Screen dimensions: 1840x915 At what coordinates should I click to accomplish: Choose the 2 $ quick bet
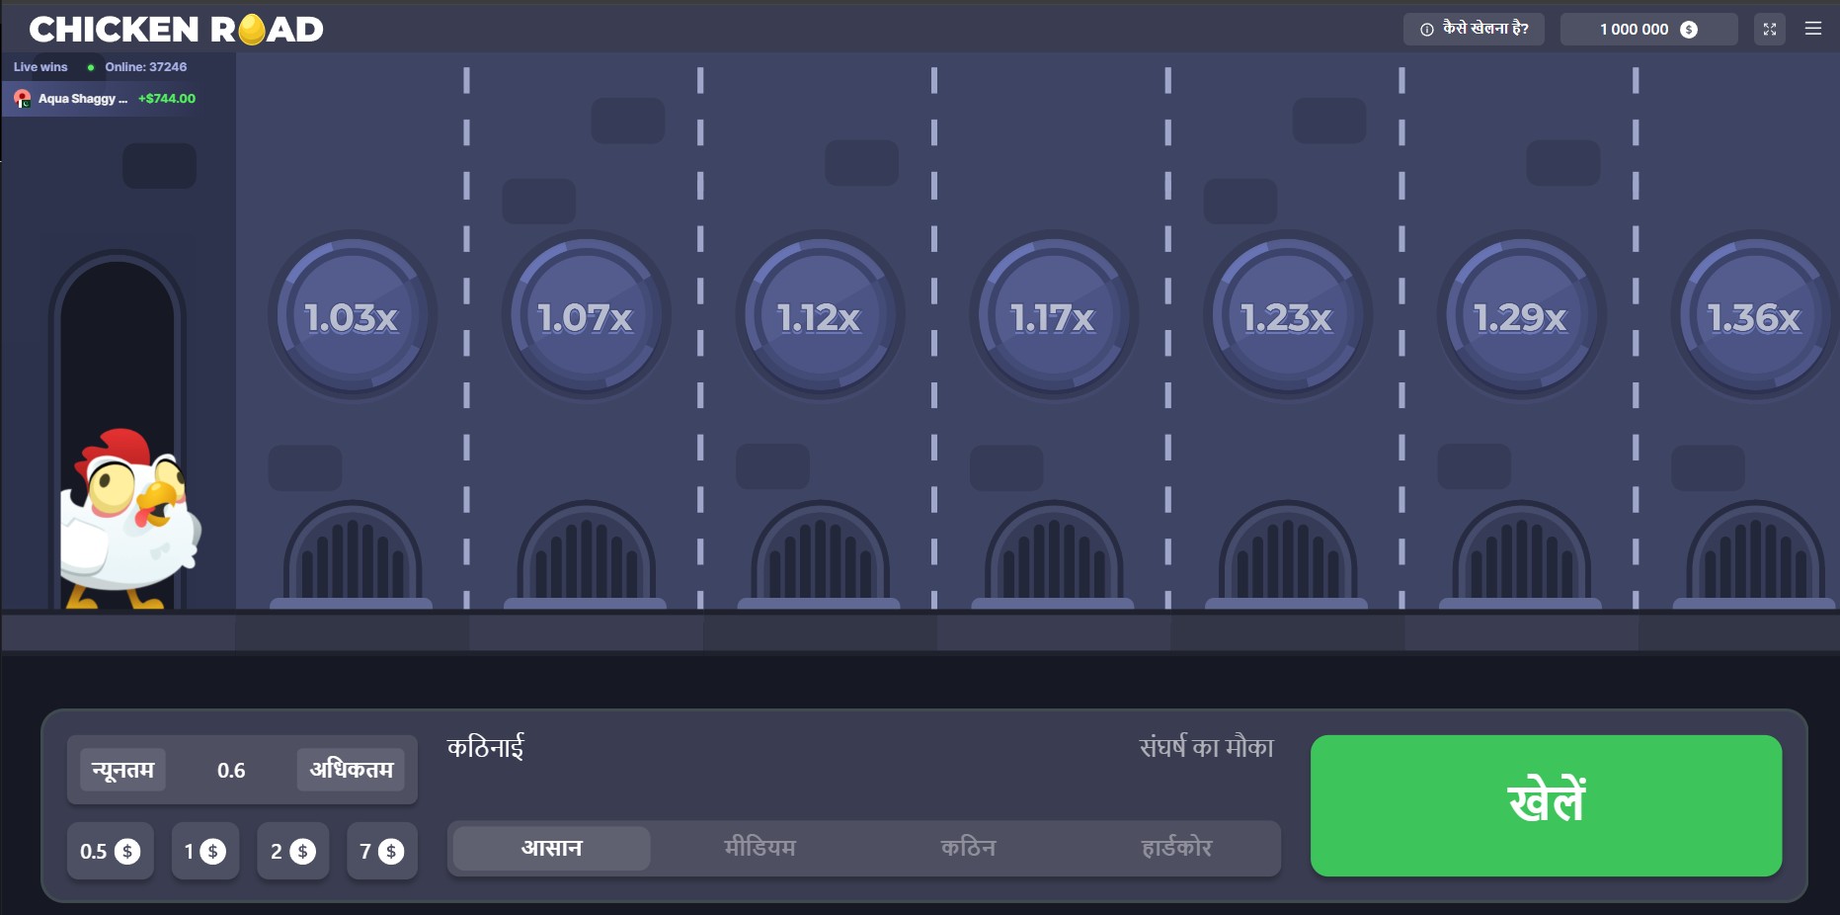(x=293, y=851)
